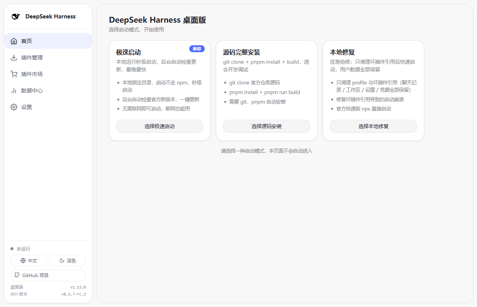The width and height of the screenshot is (477, 307).
Task: Open 设置 in the sidebar
Action: click(48, 107)
